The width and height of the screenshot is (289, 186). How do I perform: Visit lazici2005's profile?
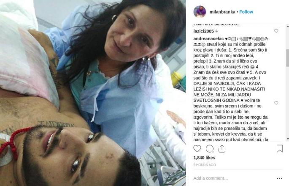(x=203, y=31)
